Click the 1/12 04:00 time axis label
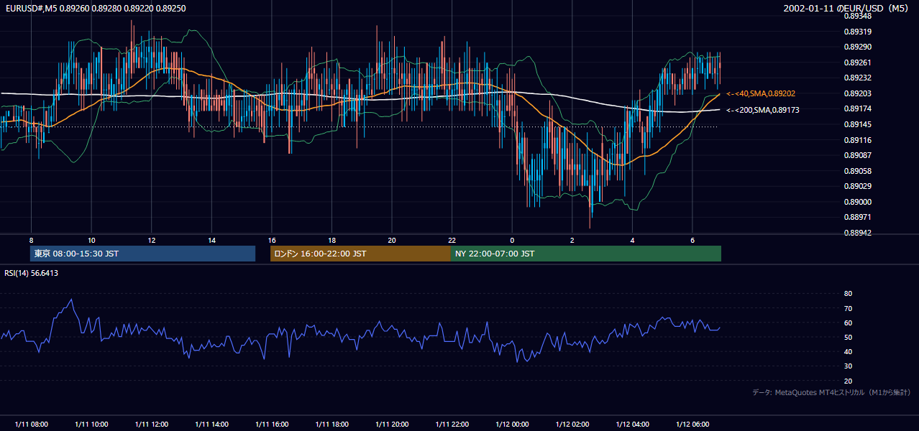Viewport: 919px width, 431px height. [x=632, y=425]
